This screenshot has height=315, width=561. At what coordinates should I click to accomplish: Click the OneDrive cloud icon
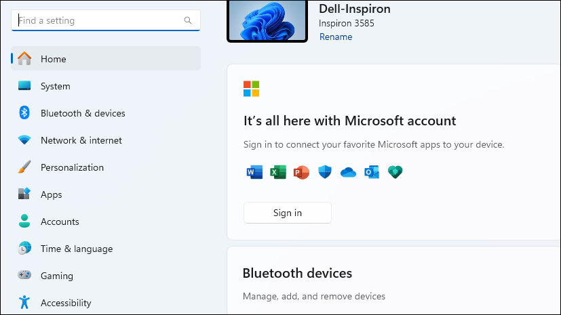click(x=348, y=172)
